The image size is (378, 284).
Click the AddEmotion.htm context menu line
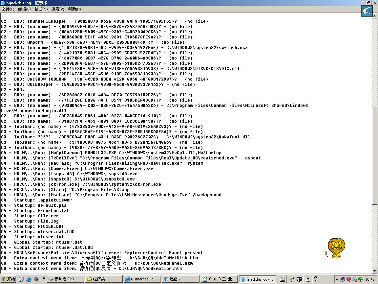92,269
